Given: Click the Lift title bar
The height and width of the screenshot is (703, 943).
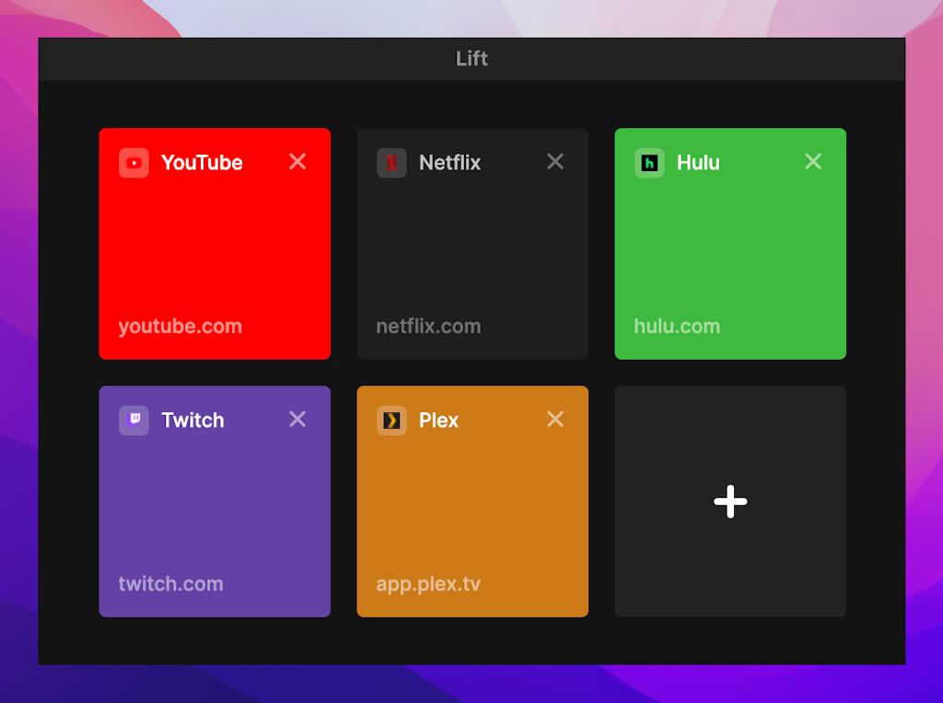Looking at the screenshot, I should pyautogui.click(x=471, y=58).
